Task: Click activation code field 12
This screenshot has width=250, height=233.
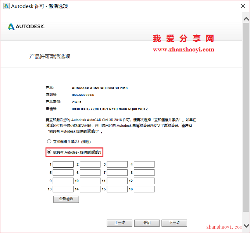Action: coord(144,181)
